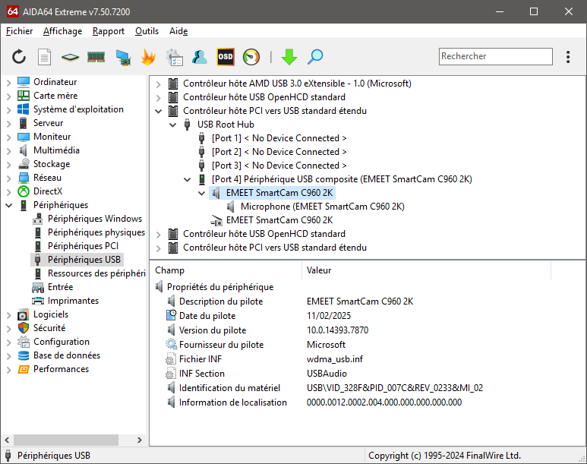
Task: Click the wdma_usb.inf value
Action: click(x=335, y=358)
